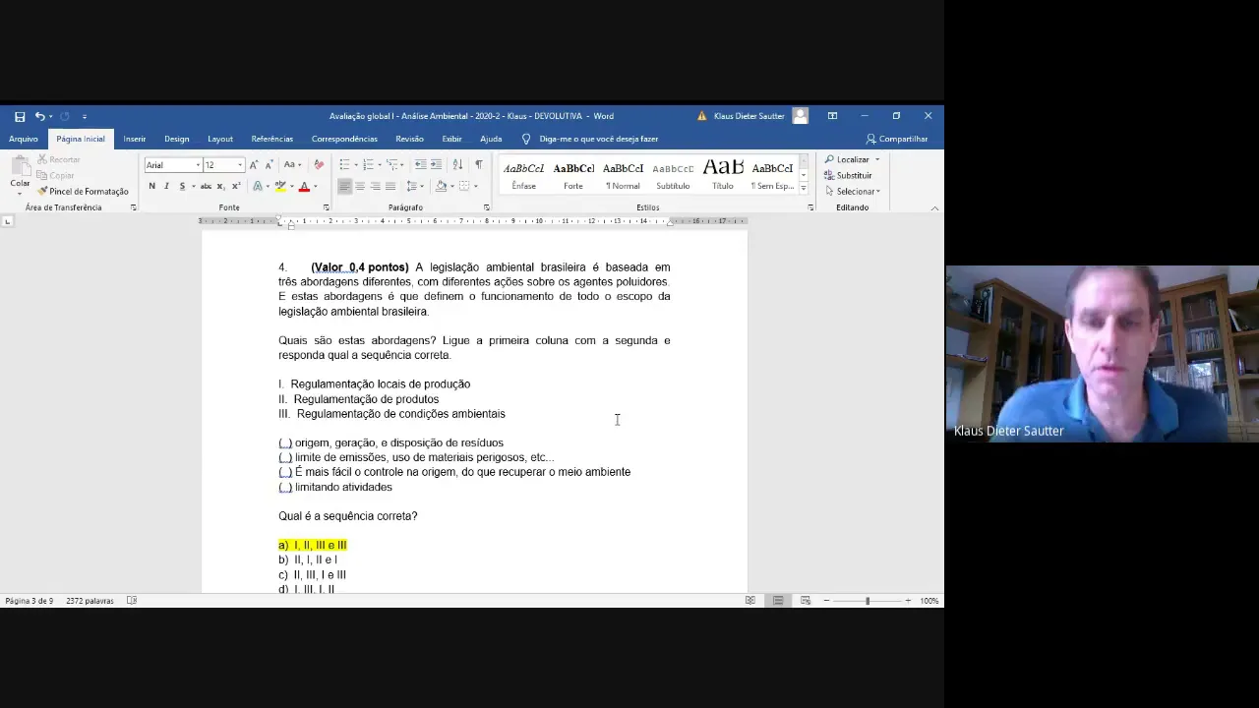Toggle underline formatting (S)
The height and width of the screenshot is (708, 1259).
pos(182,186)
